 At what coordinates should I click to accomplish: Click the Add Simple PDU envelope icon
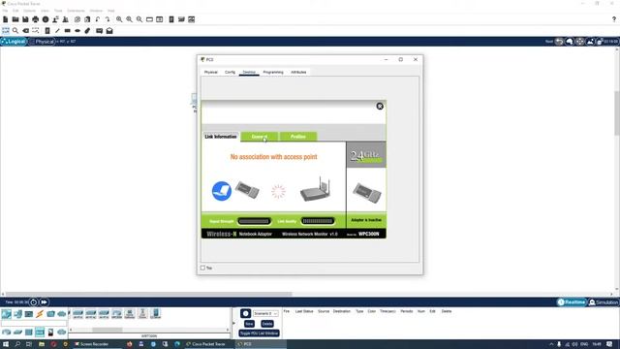pyautogui.click(x=99, y=30)
